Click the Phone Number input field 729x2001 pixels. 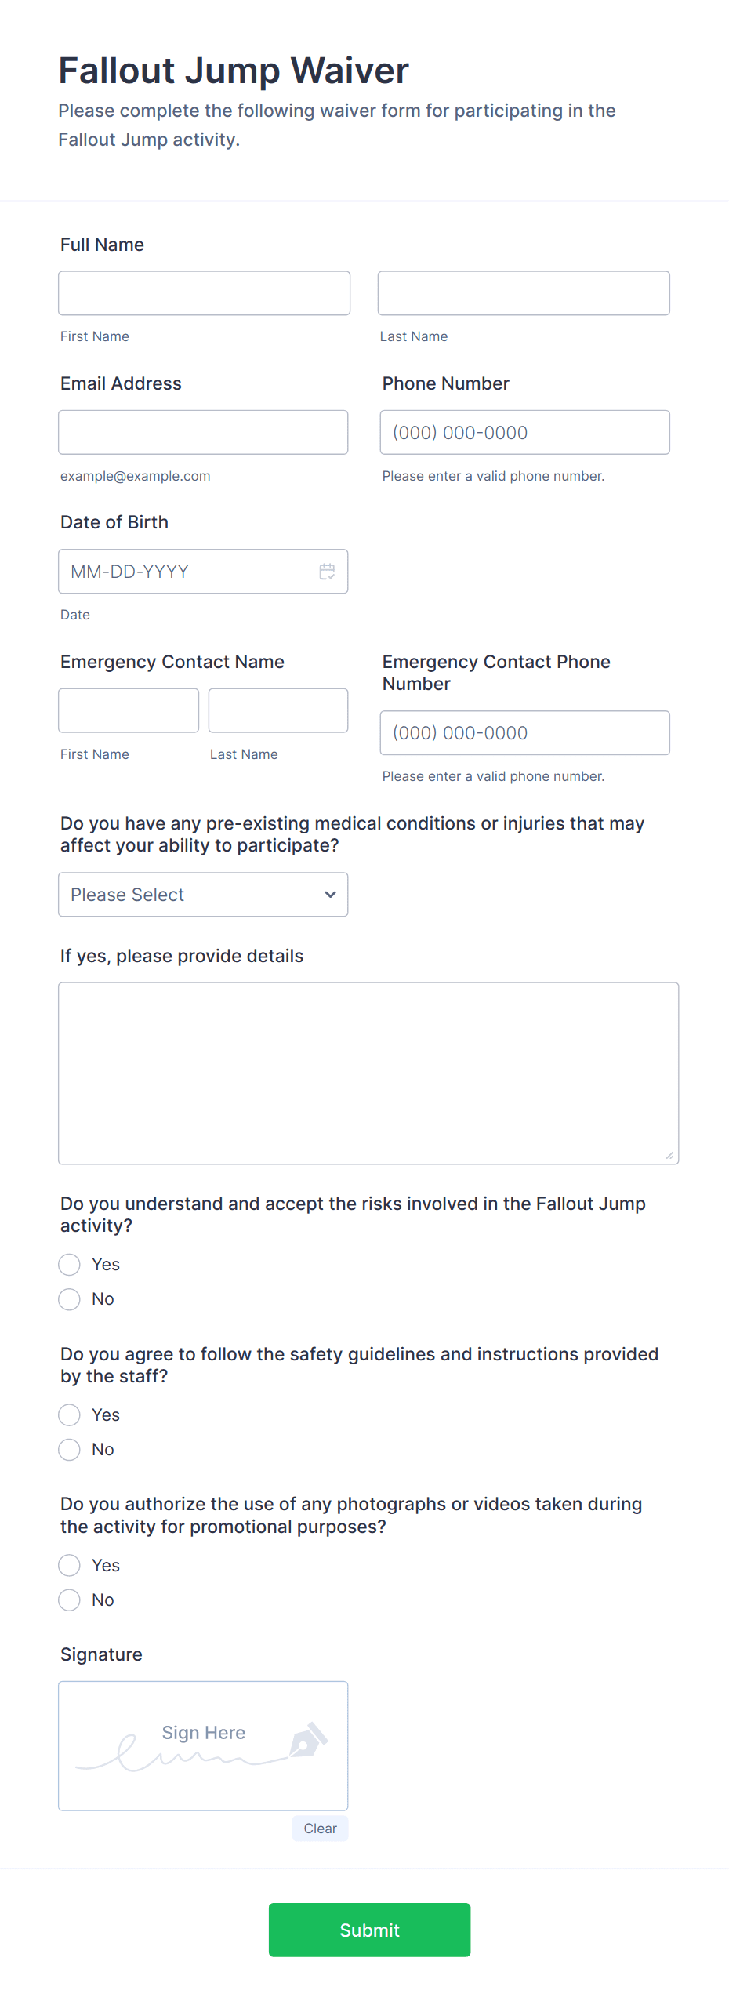pyautogui.click(x=524, y=432)
